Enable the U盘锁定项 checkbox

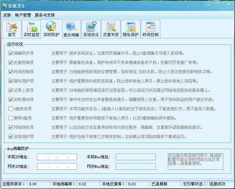click(11, 109)
